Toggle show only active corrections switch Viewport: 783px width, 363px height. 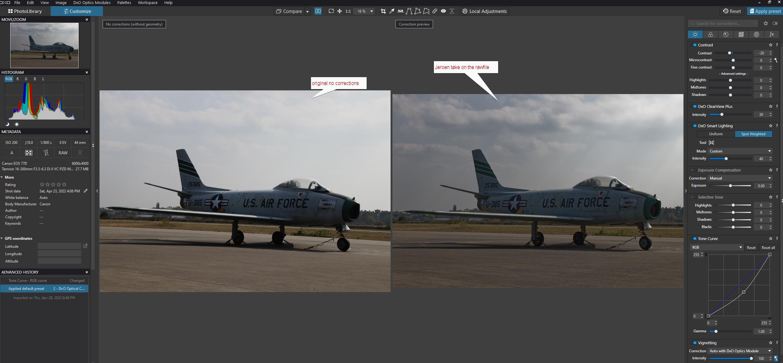tap(775, 23)
